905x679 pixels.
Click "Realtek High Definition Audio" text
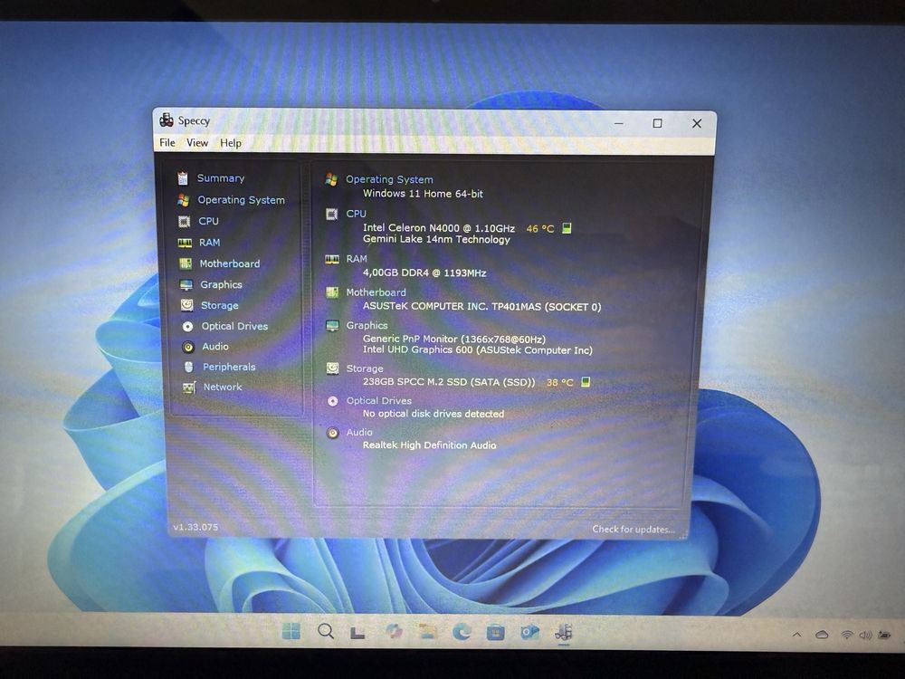pos(429,445)
